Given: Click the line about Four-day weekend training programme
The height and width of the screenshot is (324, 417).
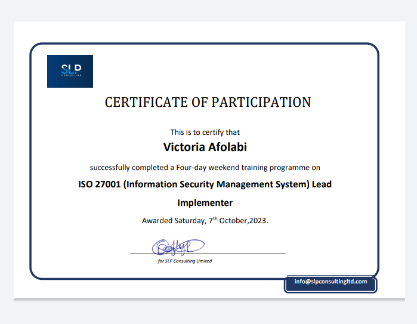Looking at the screenshot, I should point(205,168).
